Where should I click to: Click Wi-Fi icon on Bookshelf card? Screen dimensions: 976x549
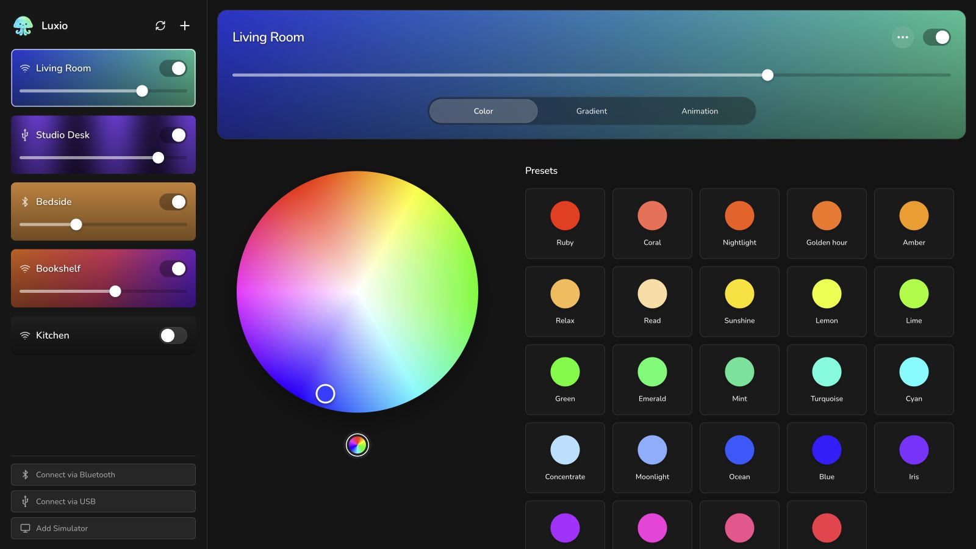click(25, 268)
